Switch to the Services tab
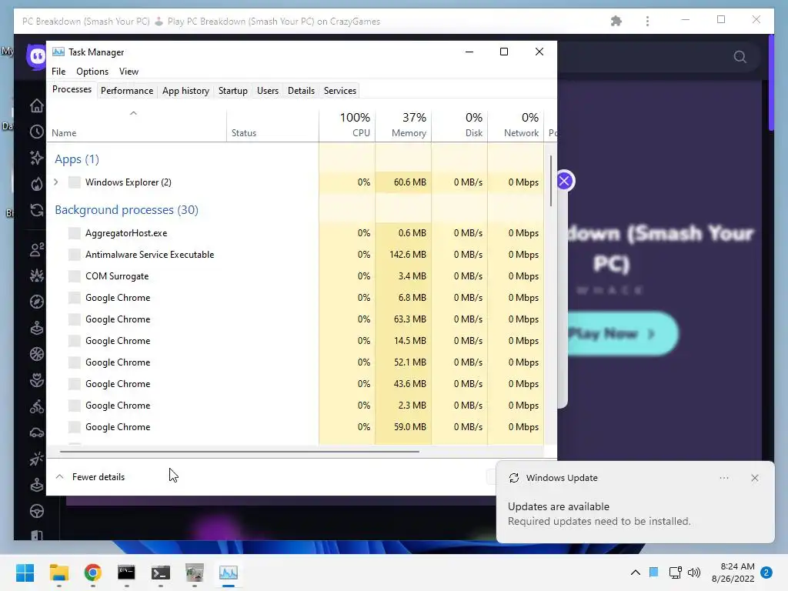Image resolution: width=788 pixels, height=591 pixels. click(339, 91)
